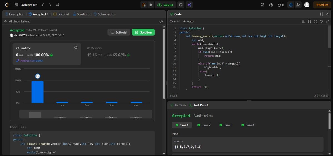Image resolution: width=333 pixels, height=156 pixels.
Task: Go to previous problem arrow
Action: pos(43,5)
